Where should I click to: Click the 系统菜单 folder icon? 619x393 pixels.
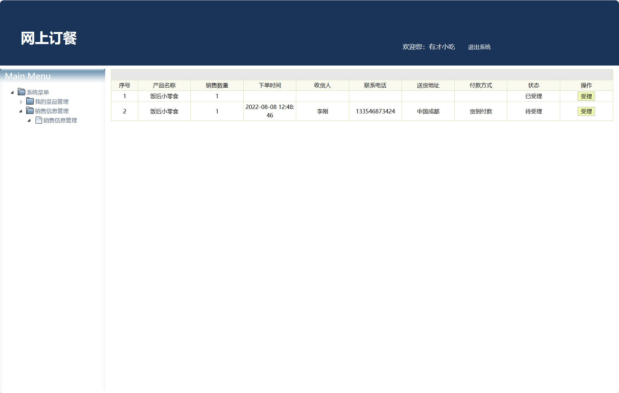[x=21, y=92]
